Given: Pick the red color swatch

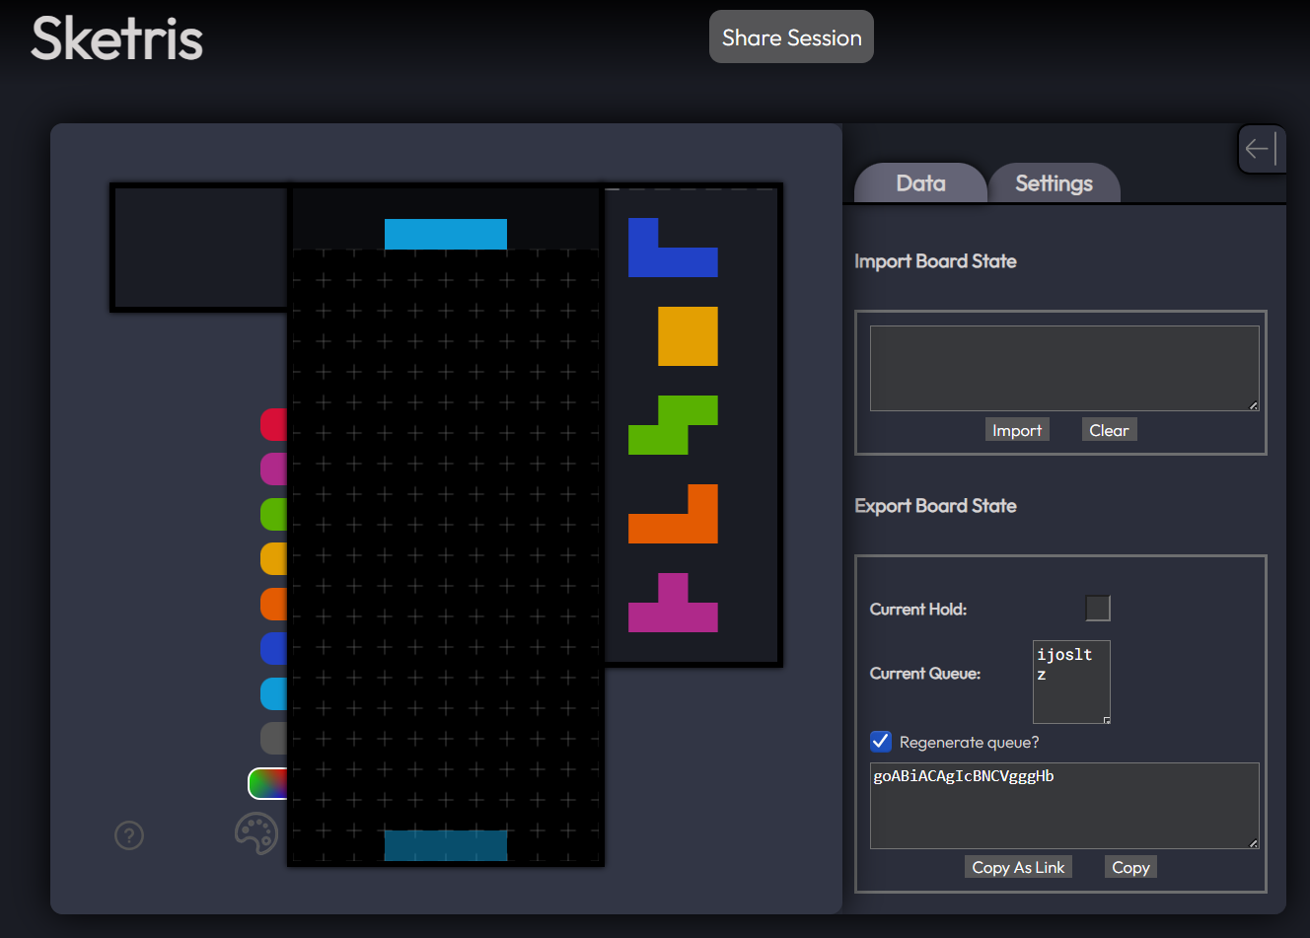Looking at the screenshot, I should [273, 424].
